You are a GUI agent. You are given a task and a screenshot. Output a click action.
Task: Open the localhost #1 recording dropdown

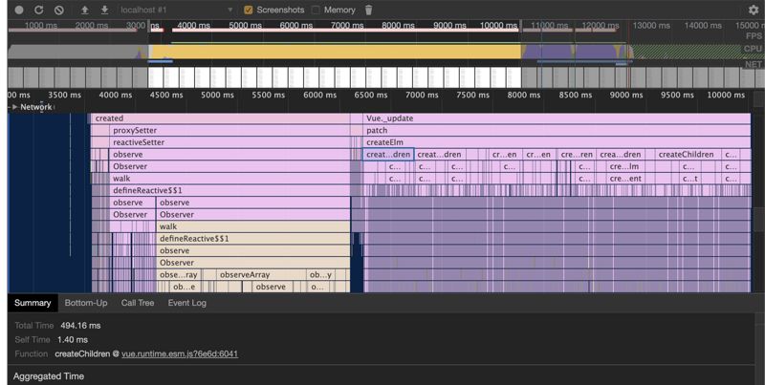[177, 10]
